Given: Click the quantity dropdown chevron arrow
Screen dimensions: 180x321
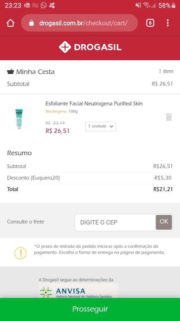Looking at the screenshot, I should [x=111, y=126].
